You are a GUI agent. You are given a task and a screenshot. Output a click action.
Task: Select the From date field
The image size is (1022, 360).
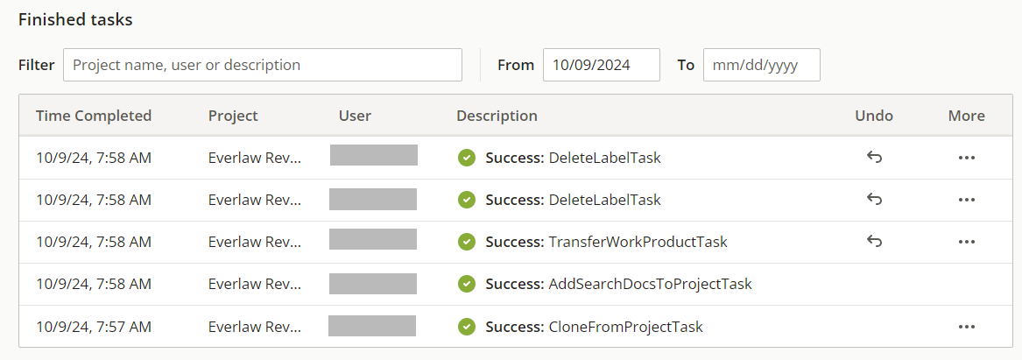602,65
